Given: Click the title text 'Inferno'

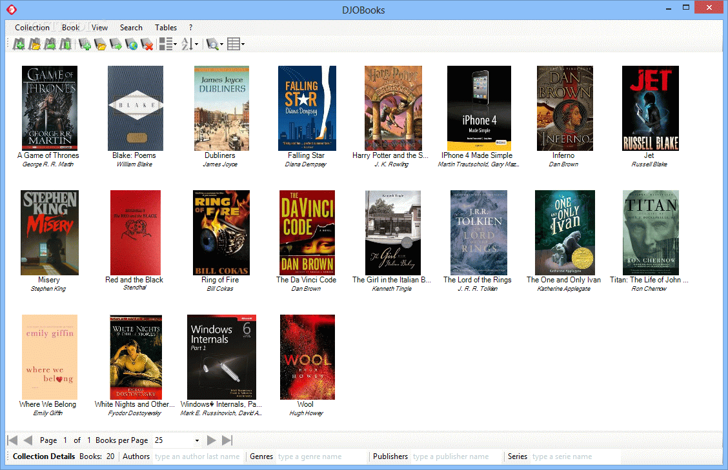Looking at the screenshot, I should pos(563,155).
